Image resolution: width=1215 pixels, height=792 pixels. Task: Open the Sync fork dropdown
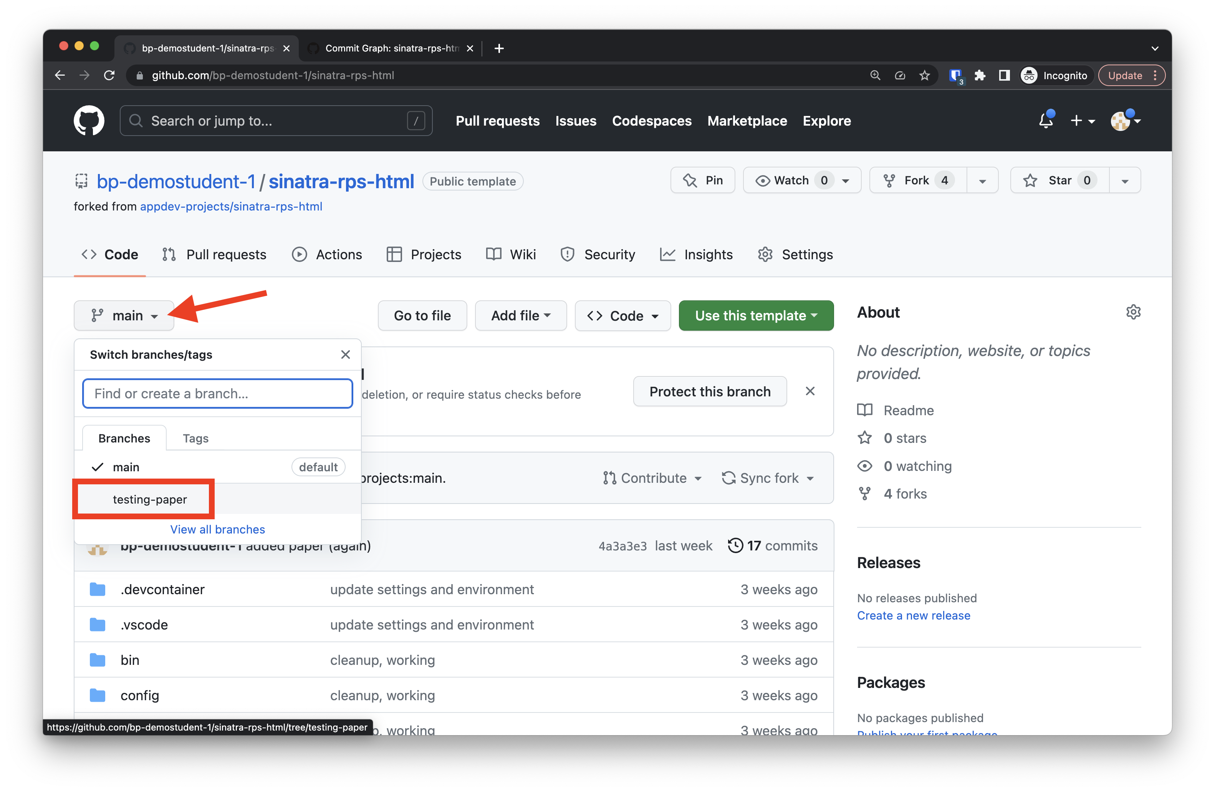tap(768, 478)
